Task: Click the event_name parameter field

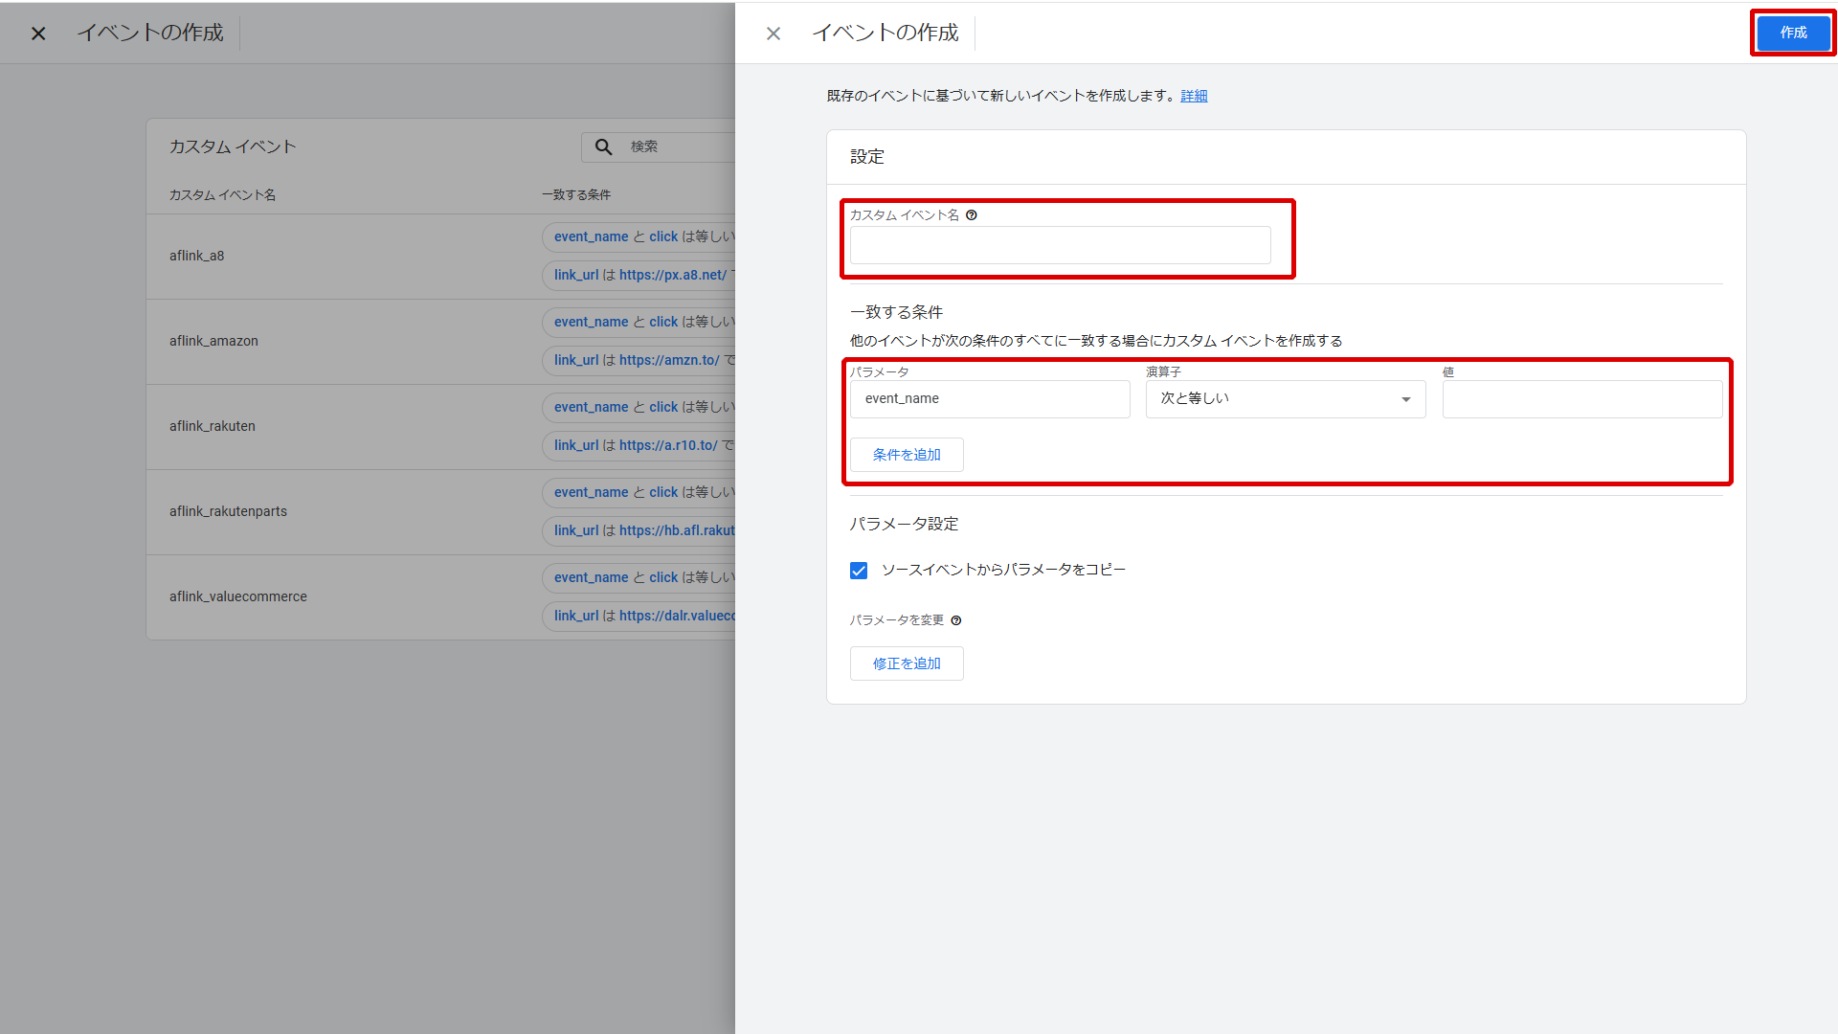Action: pos(989,399)
